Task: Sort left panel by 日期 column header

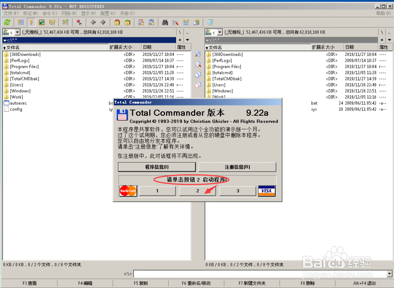Action: point(158,47)
